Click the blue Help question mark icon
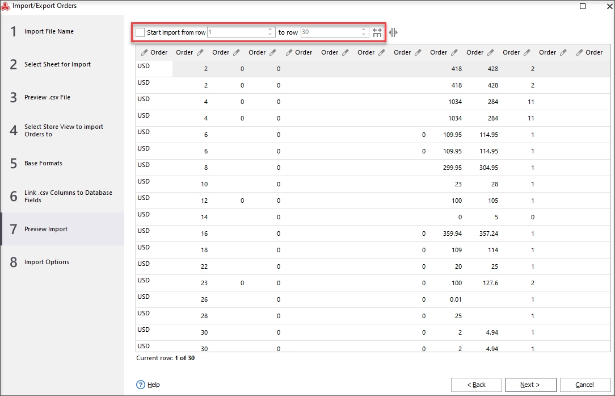The height and width of the screenshot is (396, 615). point(140,385)
